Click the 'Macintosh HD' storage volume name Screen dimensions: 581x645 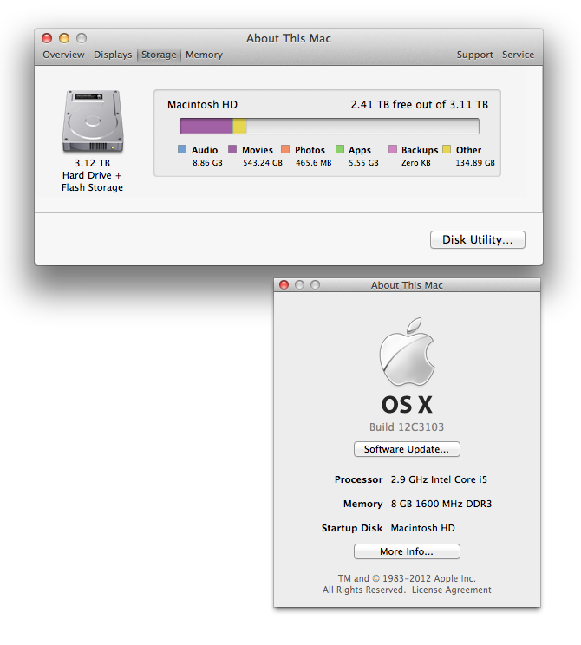[202, 105]
